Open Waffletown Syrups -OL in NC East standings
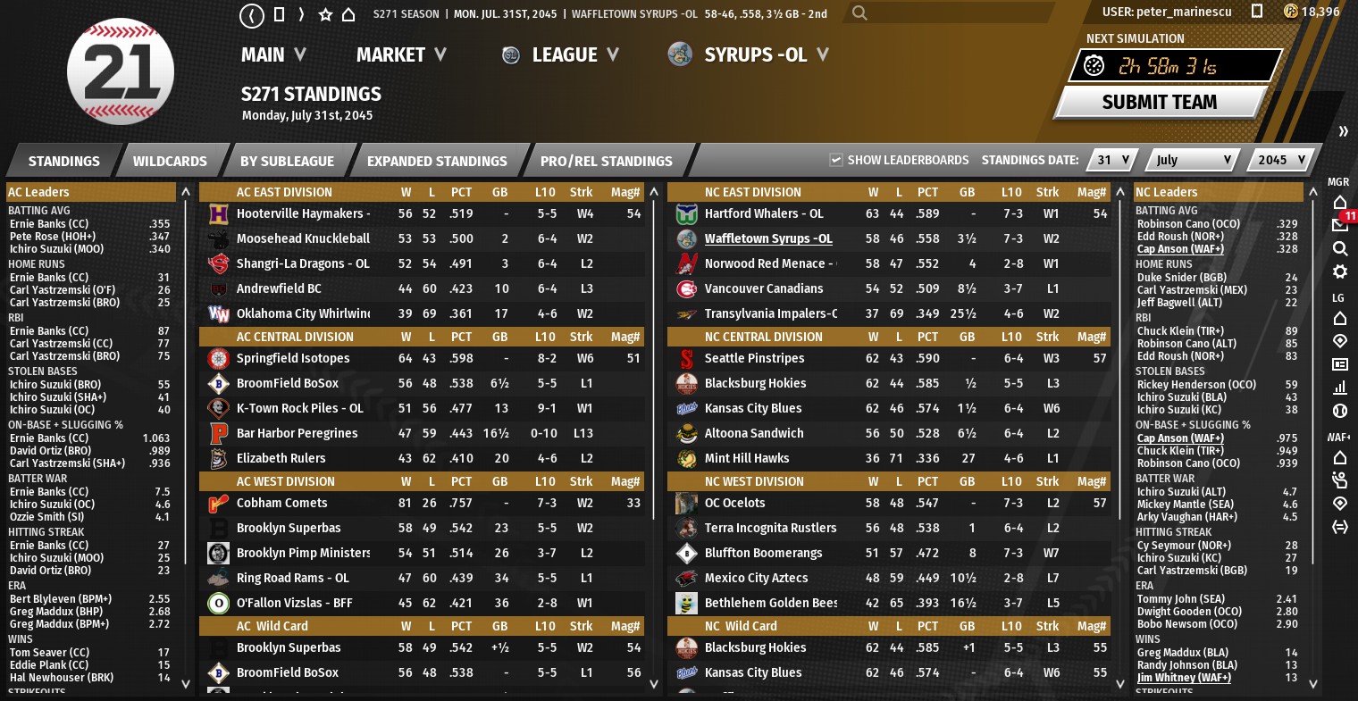Image resolution: width=1358 pixels, height=701 pixels. [x=768, y=239]
